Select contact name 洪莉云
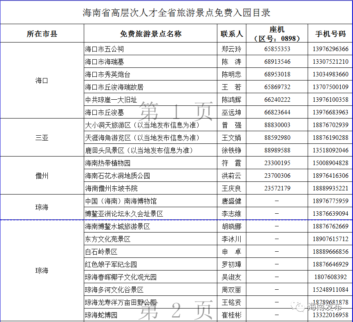353x322 pixels. click(231, 175)
